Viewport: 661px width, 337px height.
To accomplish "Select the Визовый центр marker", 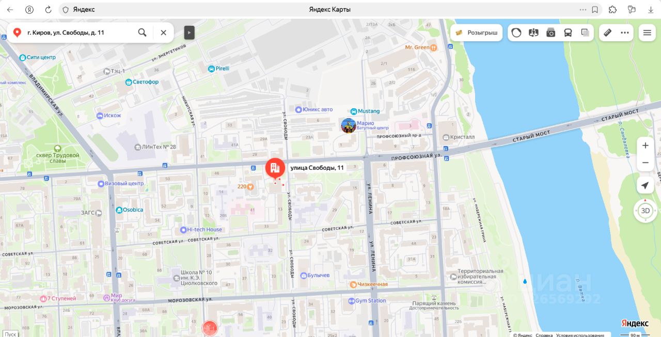I will [101, 183].
